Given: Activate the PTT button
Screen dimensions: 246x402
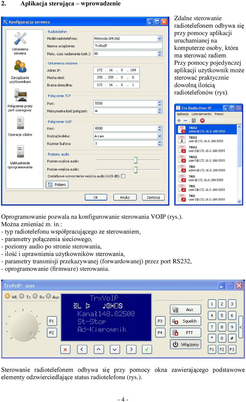Looking at the screenshot, I should pos(186,333).
